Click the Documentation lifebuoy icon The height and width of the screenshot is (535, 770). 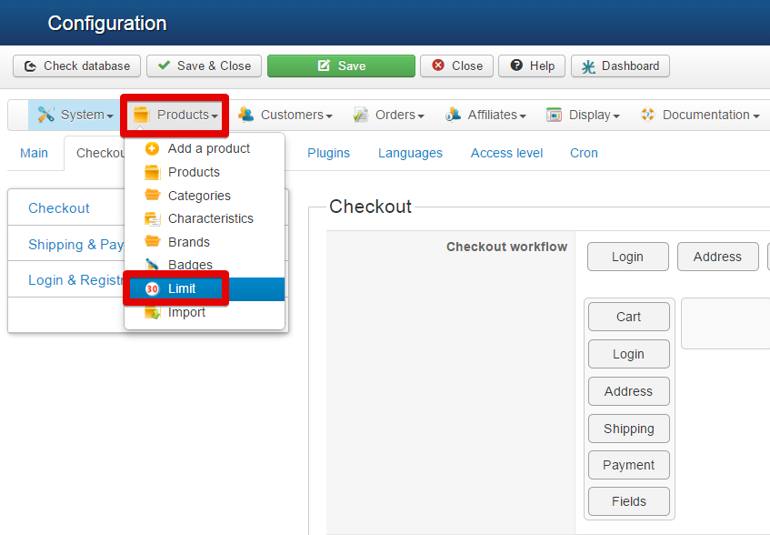(647, 115)
